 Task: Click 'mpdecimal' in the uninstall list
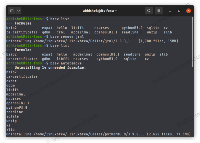point(16,94)
